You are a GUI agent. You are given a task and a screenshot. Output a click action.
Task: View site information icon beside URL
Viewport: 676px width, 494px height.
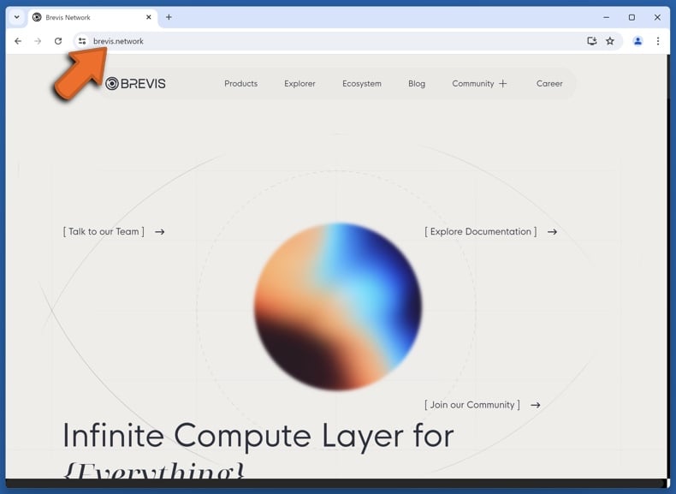tap(82, 41)
